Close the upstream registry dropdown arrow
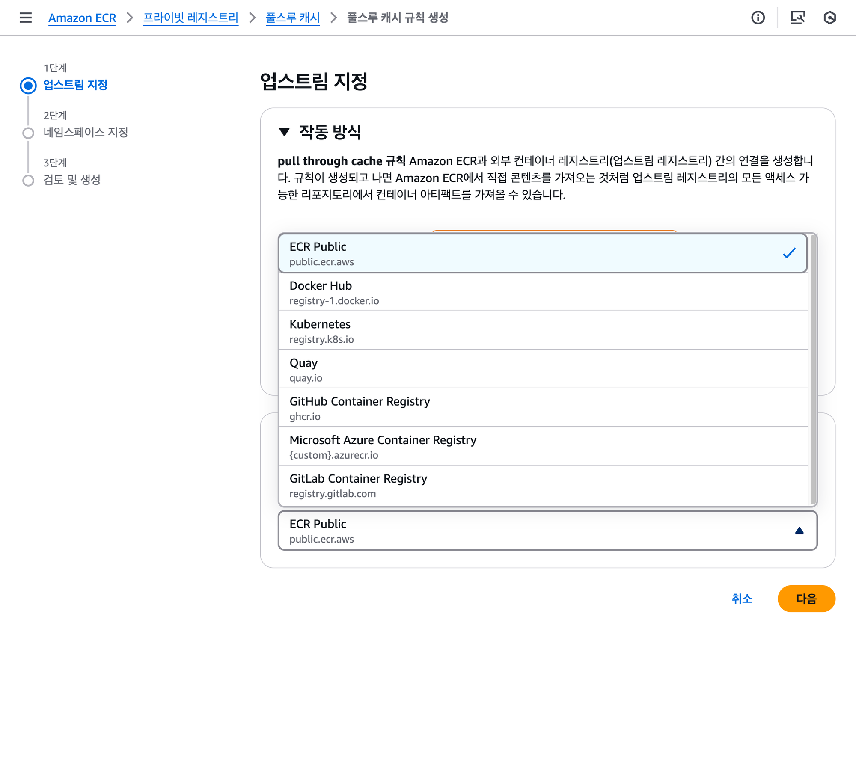856x771 pixels. pyautogui.click(x=799, y=530)
